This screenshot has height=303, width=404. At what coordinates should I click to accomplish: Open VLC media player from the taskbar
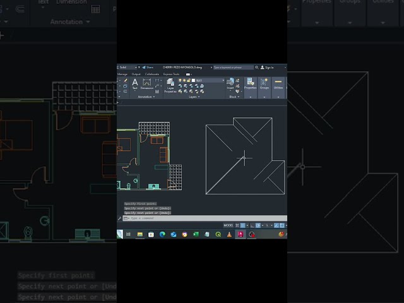(x=229, y=234)
